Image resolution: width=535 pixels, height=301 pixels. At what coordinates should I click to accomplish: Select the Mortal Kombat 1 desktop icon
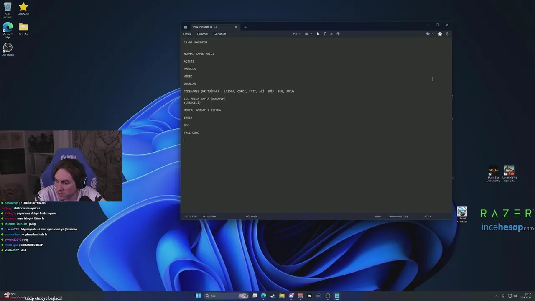click(x=462, y=214)
